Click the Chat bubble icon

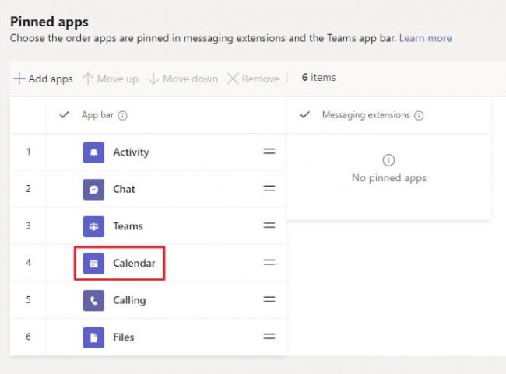tap(93, 189)
